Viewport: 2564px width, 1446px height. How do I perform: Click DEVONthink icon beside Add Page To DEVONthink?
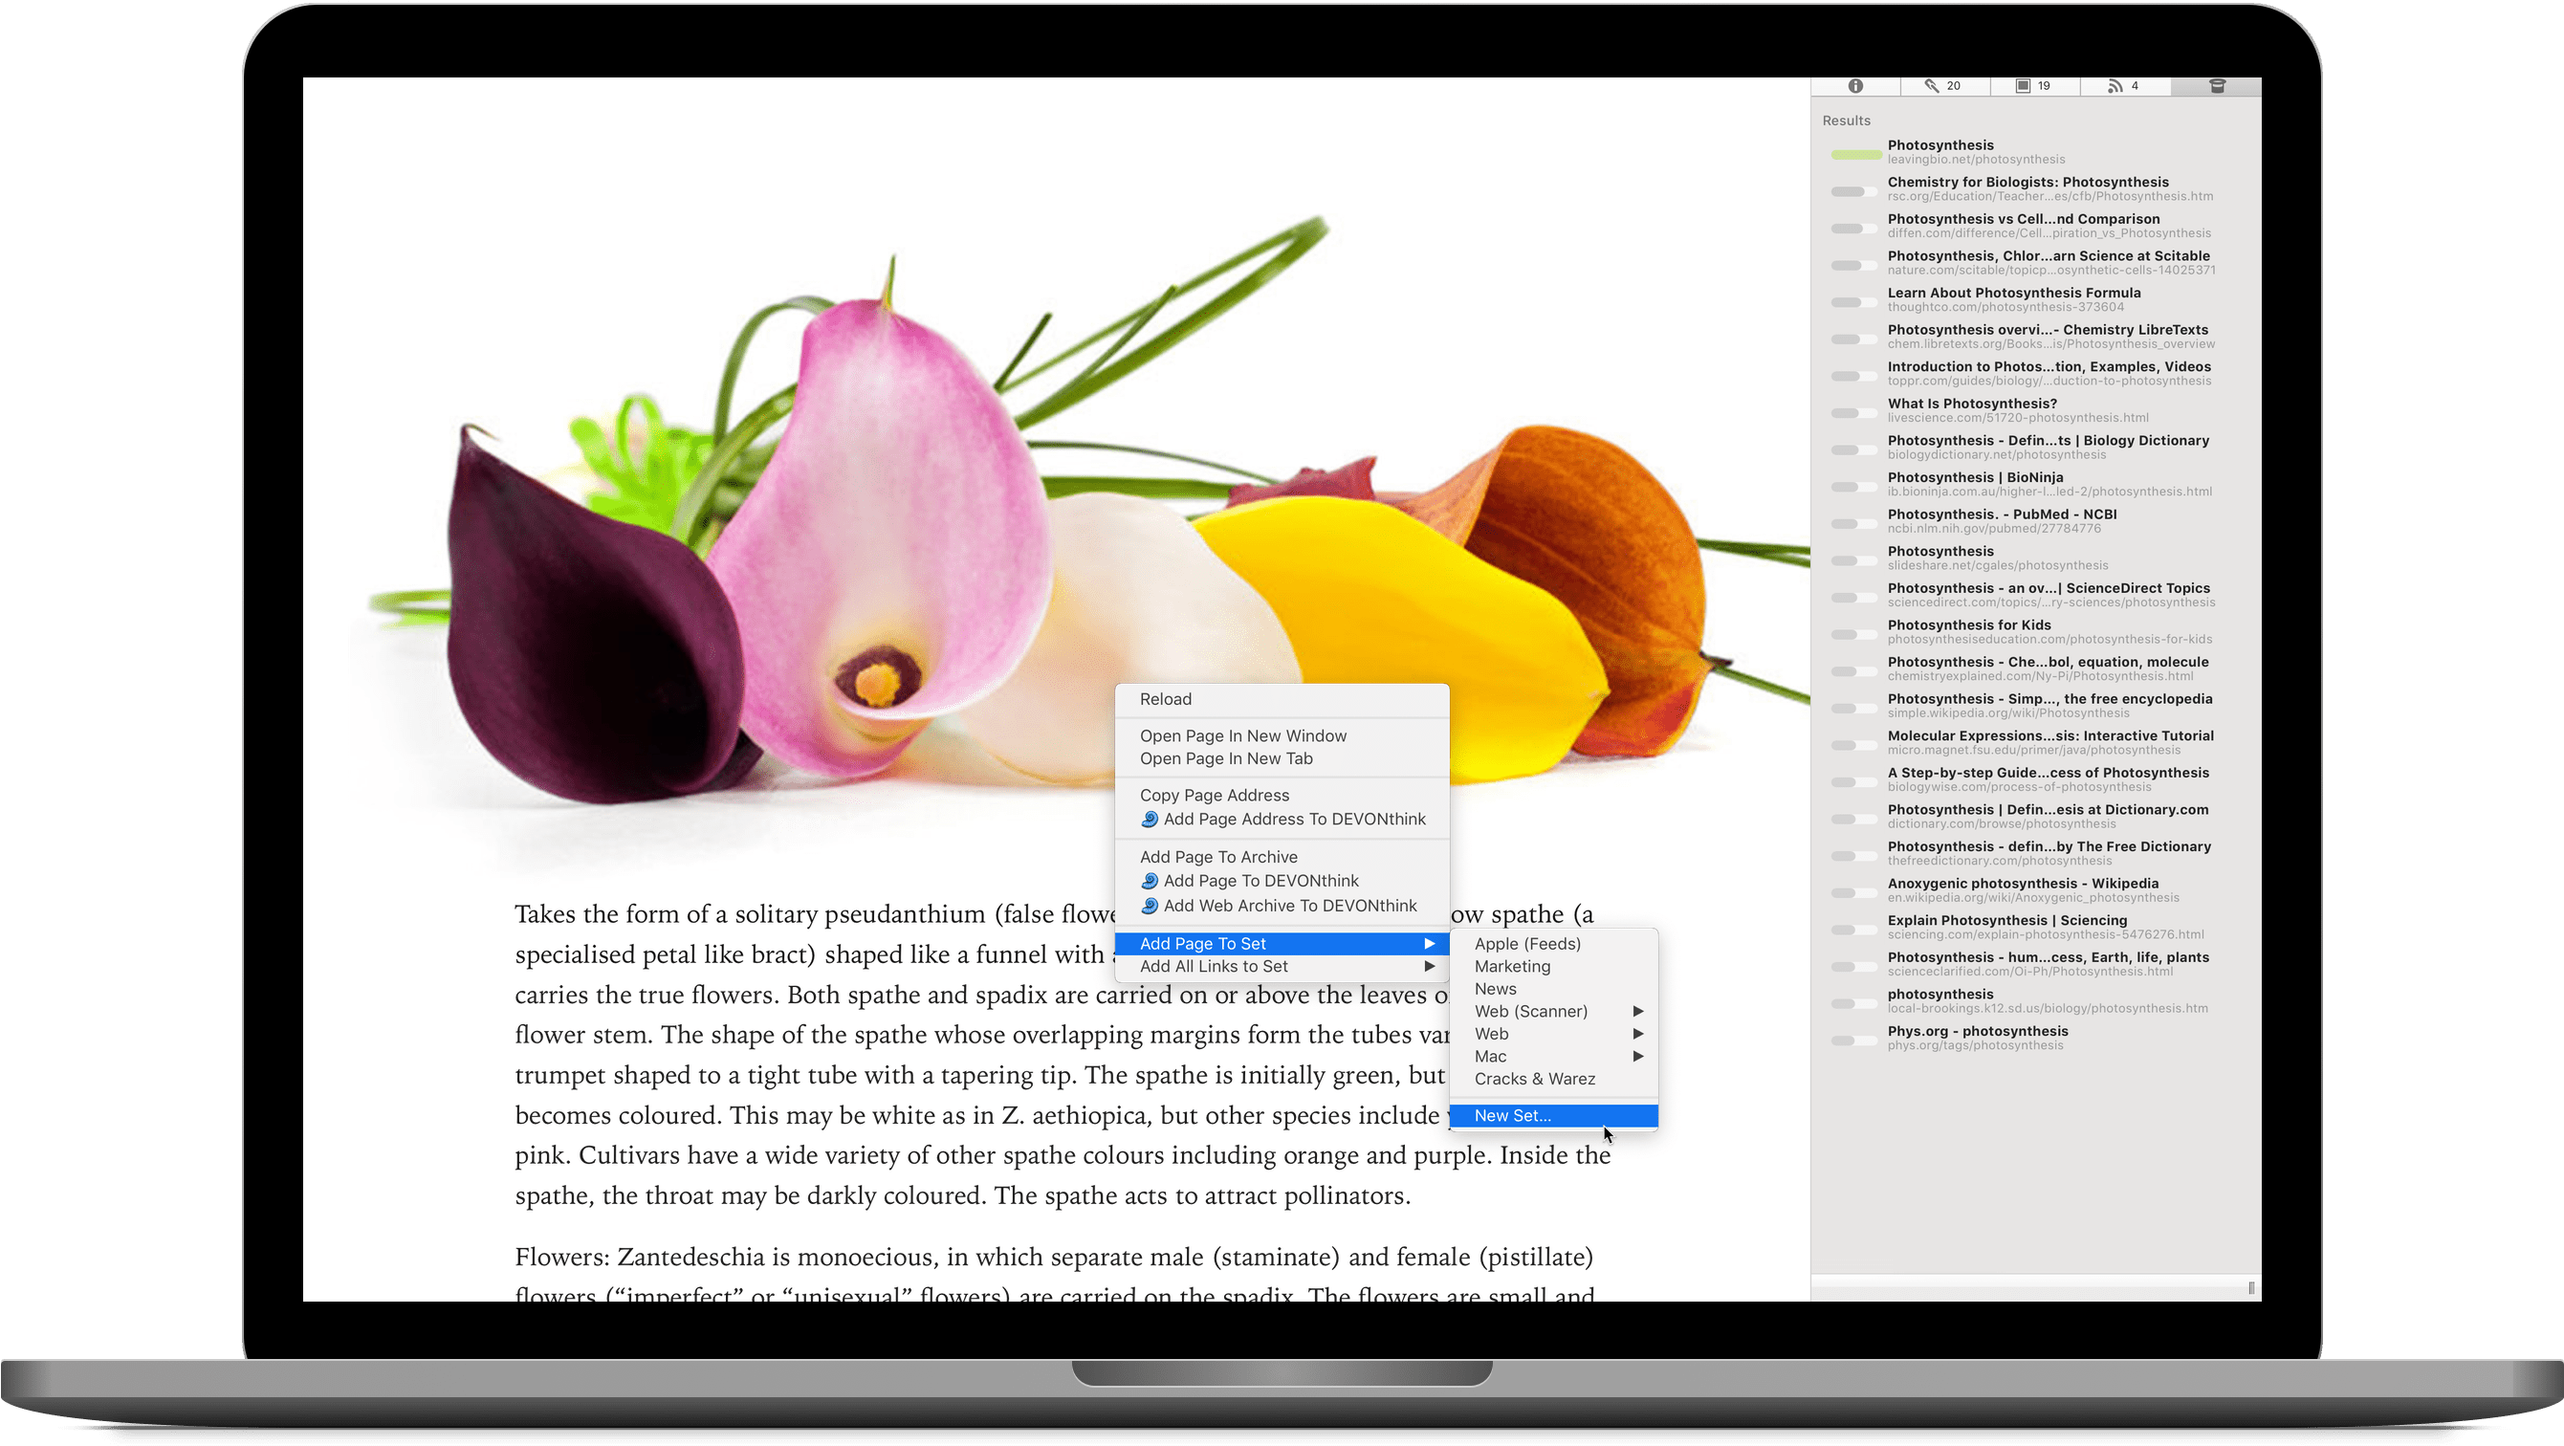(1150, 881)
